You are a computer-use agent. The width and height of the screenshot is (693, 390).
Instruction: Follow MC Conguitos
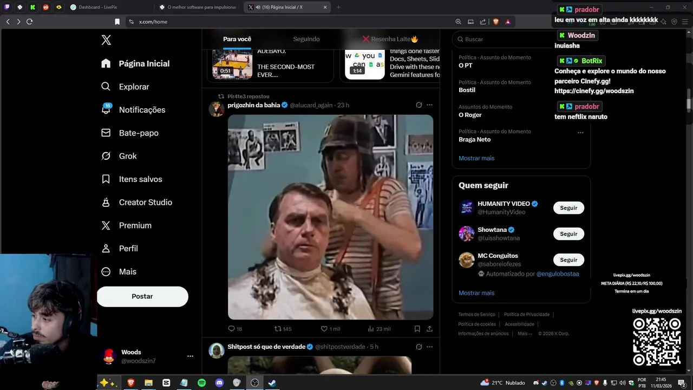tap(568, 260)
